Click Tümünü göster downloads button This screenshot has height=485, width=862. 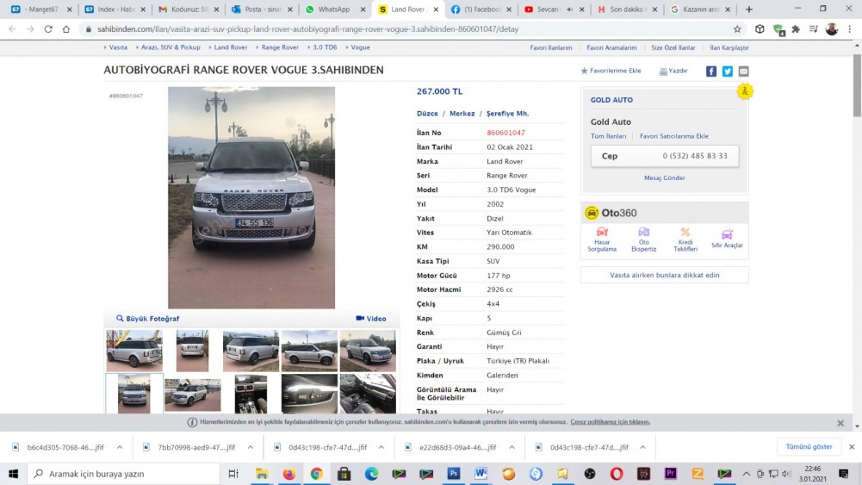(809, 447)
